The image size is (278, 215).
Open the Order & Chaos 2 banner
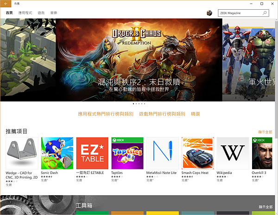click(x=139, y=60)
